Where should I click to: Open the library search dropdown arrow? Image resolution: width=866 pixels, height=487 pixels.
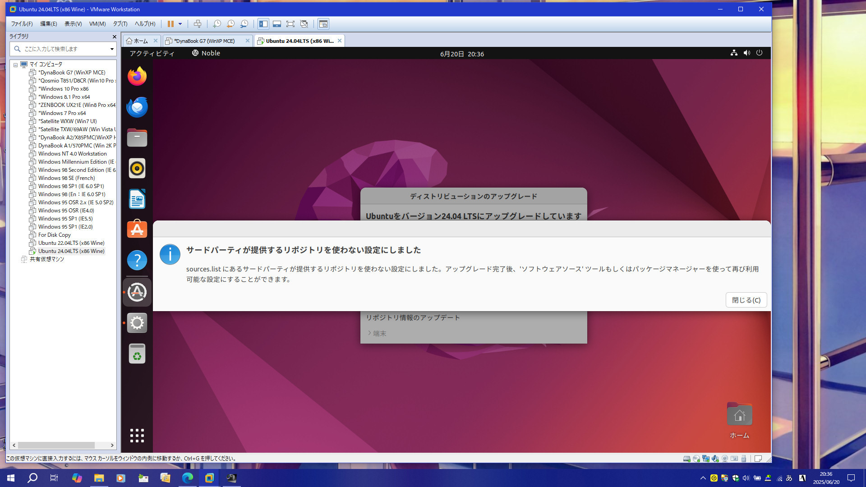[x=112, y=49]
